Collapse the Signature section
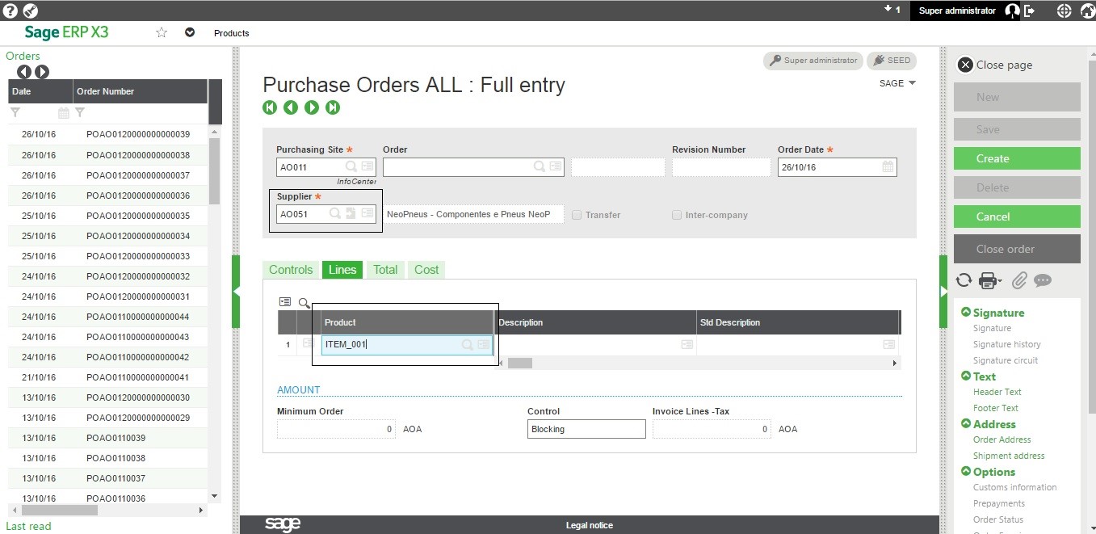Screen dimensions: 1096x534 [x=966, y=312]
